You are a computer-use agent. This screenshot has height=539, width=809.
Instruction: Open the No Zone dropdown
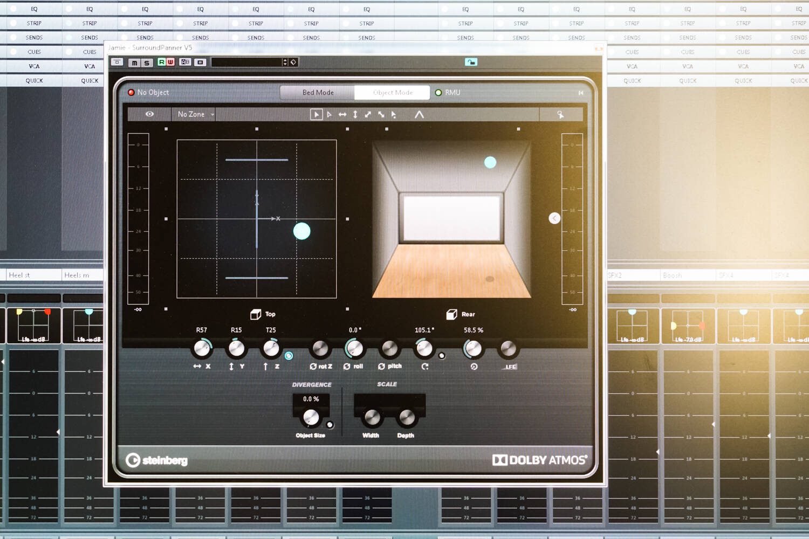tap(195, 114)
